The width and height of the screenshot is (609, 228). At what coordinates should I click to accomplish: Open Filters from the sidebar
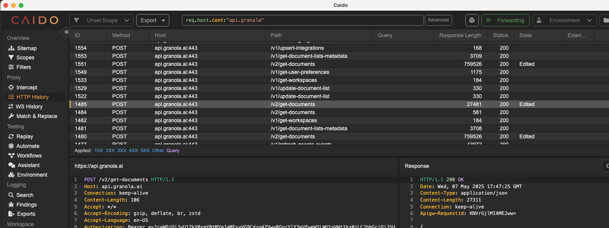tap(20, 67)
